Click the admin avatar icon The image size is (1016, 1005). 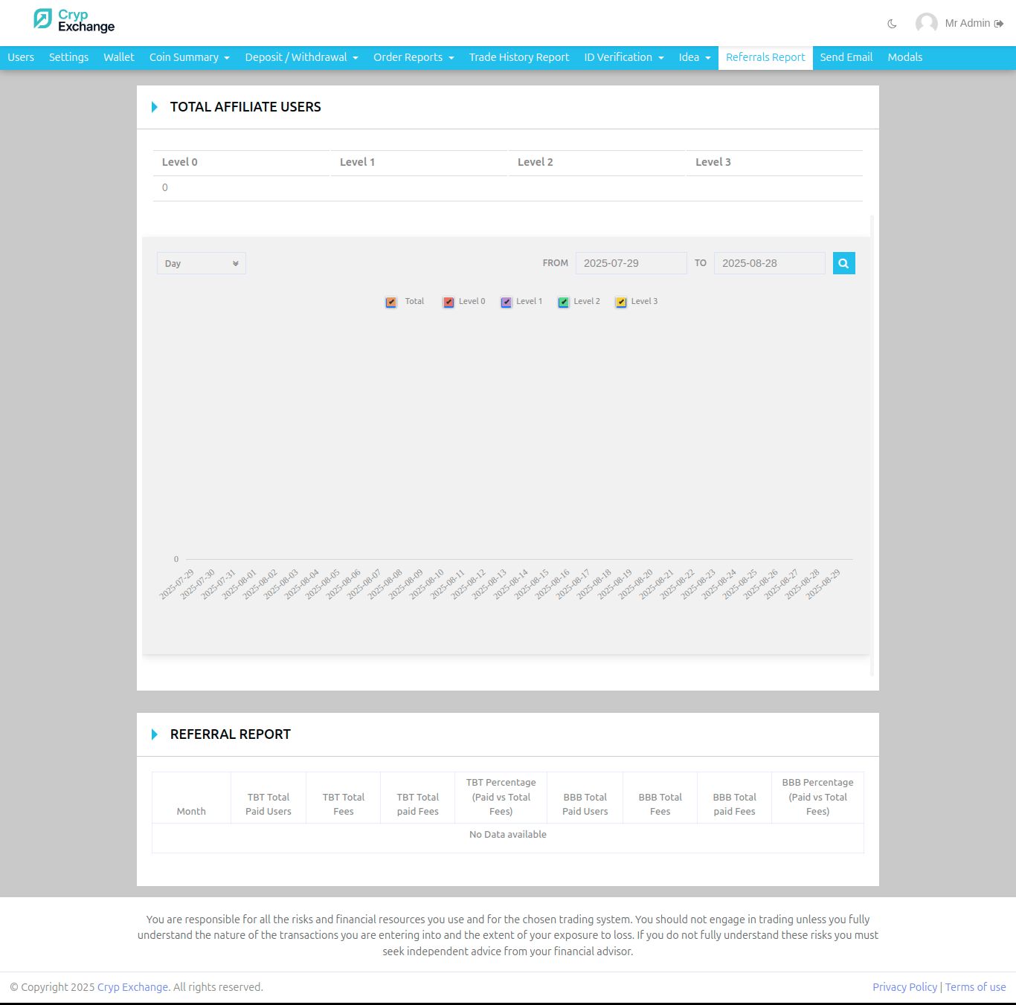926,24
